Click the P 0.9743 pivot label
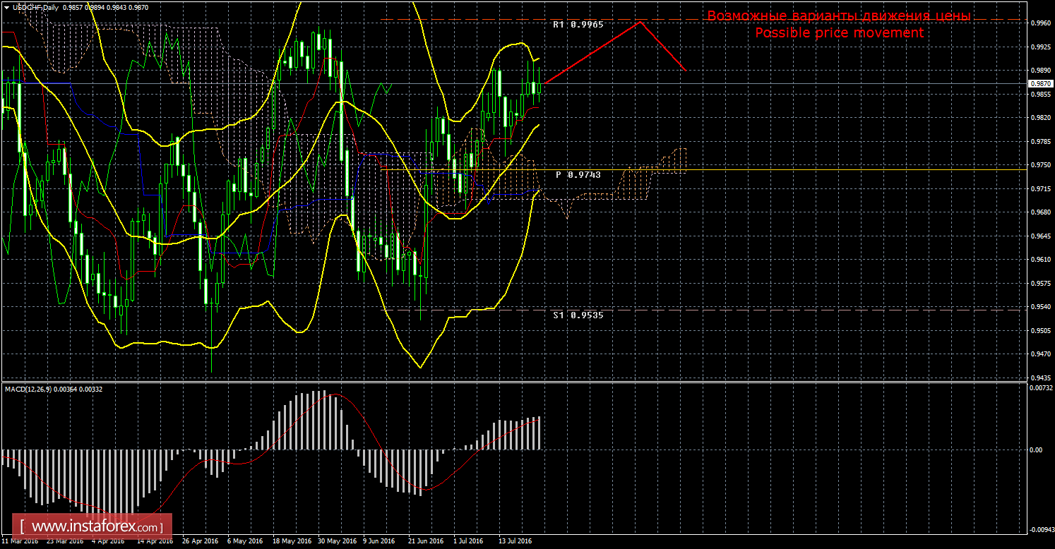 coord(578,174)
